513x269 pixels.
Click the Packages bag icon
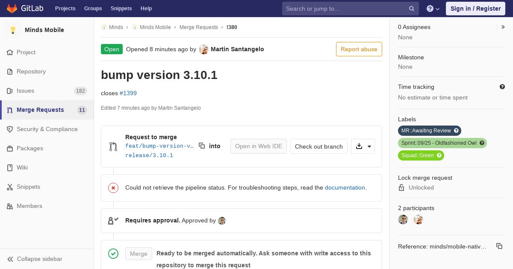click(x=10, y=149)
